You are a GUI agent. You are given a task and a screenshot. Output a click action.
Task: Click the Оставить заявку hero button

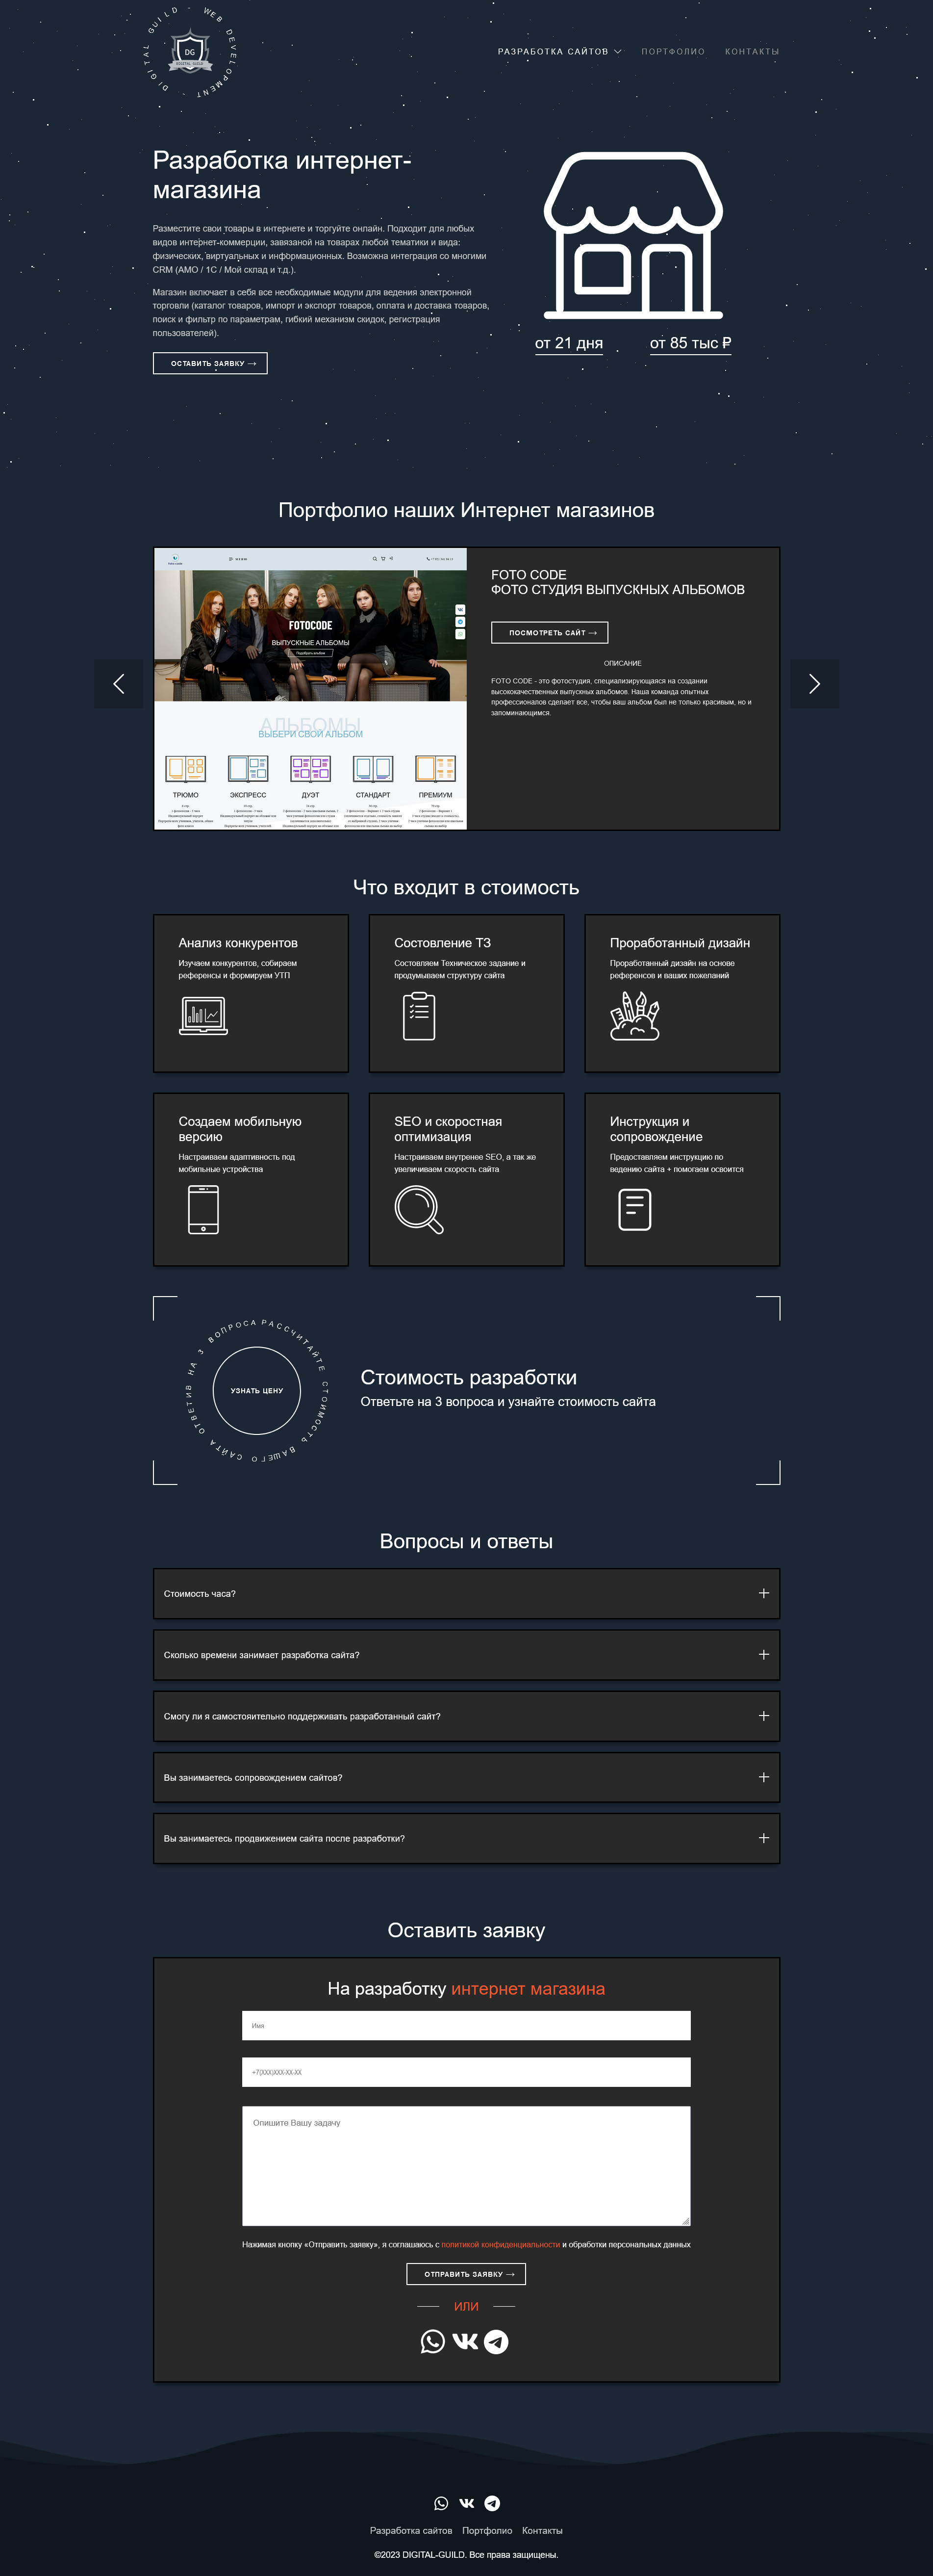point(210,363)
